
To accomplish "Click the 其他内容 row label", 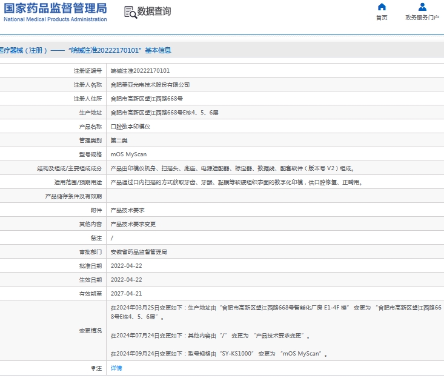I will (x=90, y=224).
